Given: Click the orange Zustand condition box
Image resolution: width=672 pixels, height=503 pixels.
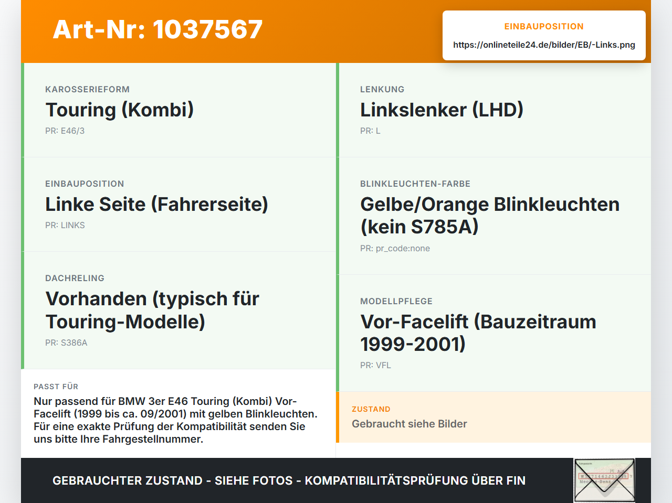Looking at the screenshot, I should click(493, 417).
